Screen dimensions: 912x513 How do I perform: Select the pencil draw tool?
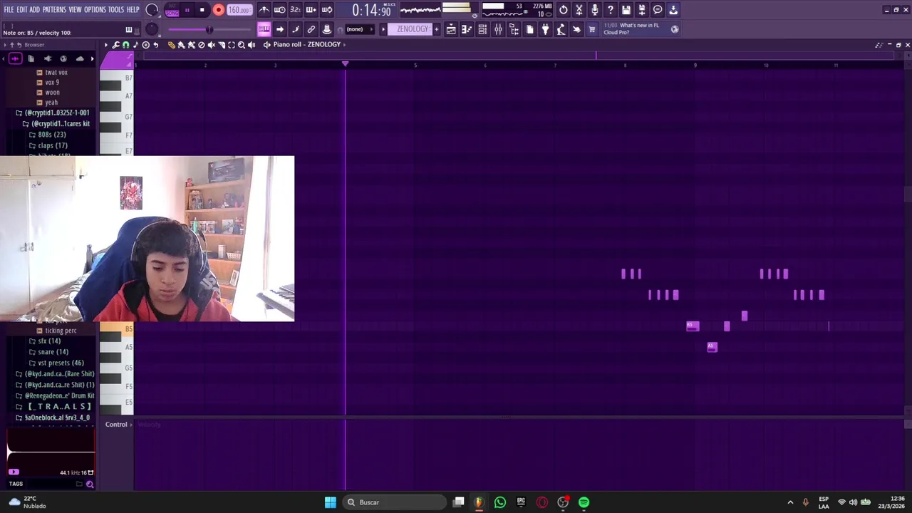(x=171, y=45)
